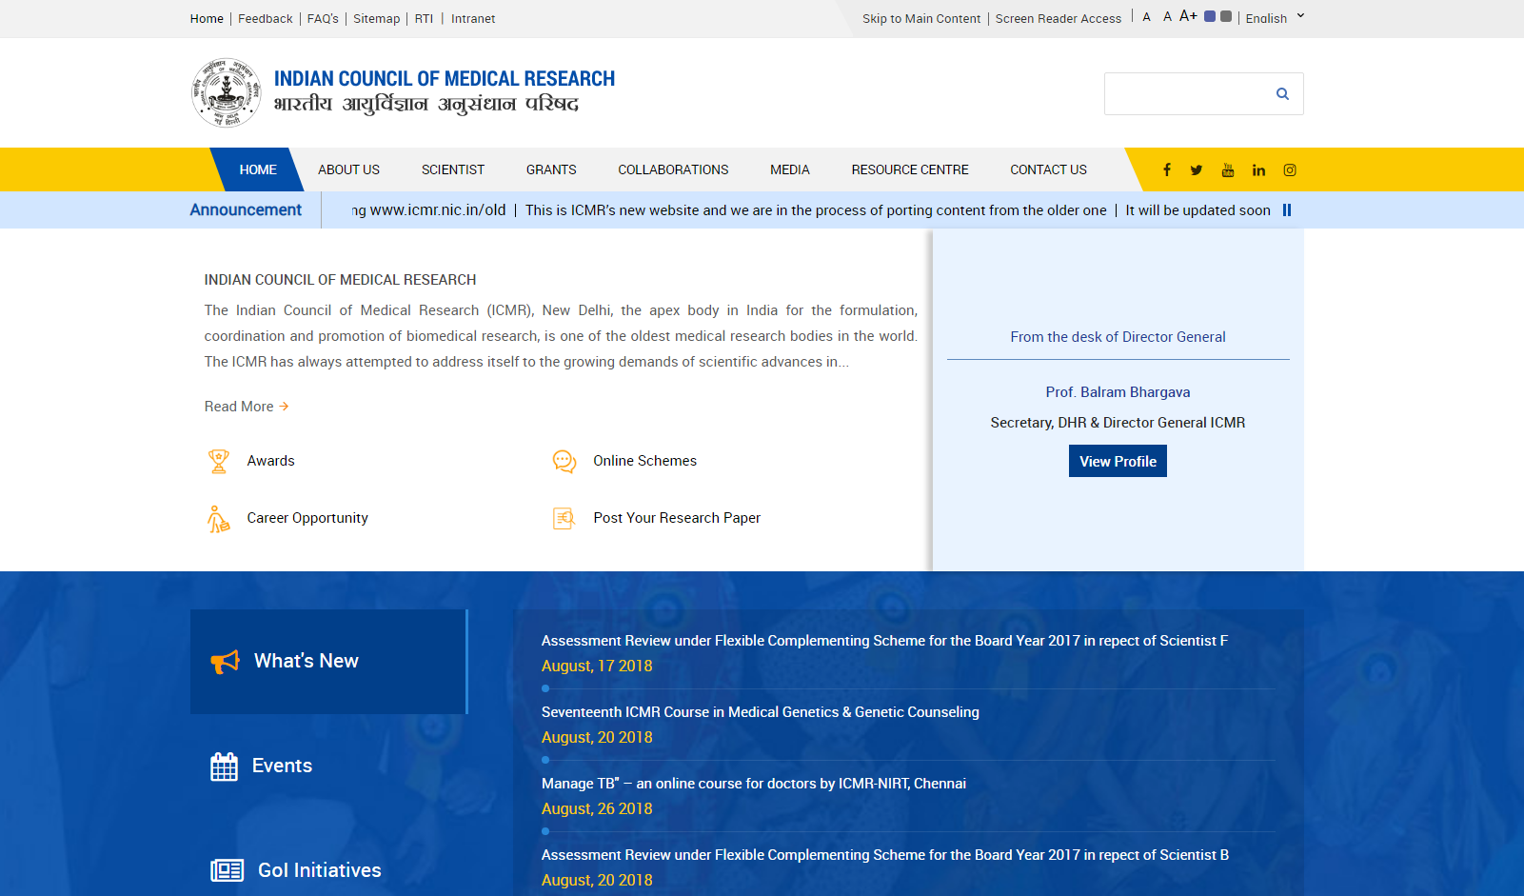Open the COLLABORATIONS menu

(x=673, y=169)
